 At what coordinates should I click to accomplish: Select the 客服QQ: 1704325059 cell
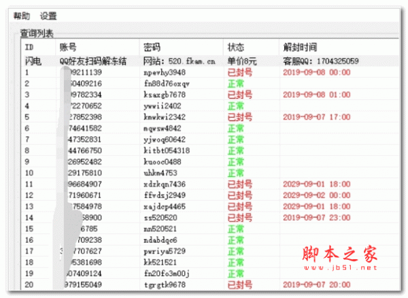pos(321,61)
